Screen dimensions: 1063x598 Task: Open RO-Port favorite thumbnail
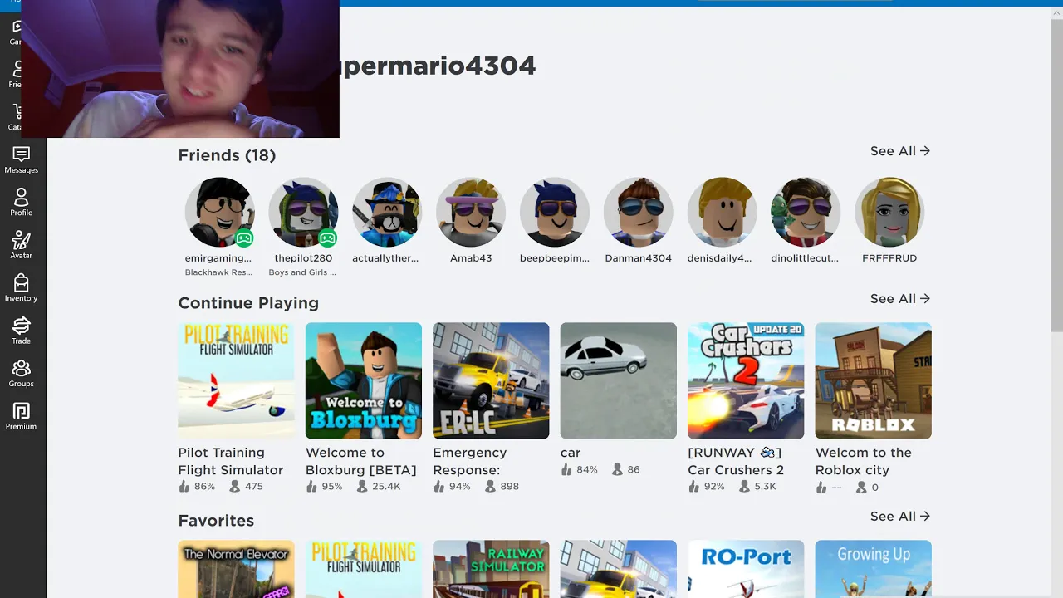pos(746,569)
